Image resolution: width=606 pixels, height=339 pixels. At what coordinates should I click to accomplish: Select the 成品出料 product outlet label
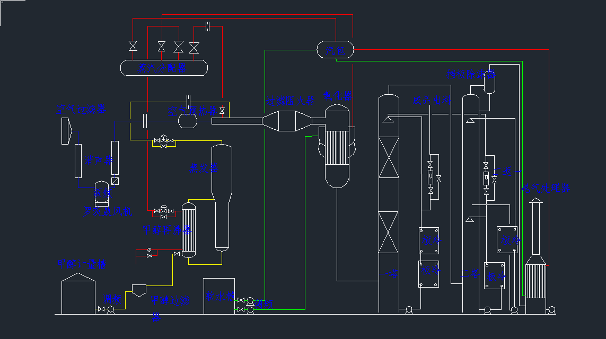(432, 100)
